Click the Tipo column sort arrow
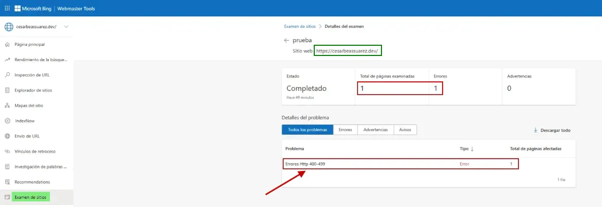The width and height of the screenshot is (602, 207). (x=472, y=149)
